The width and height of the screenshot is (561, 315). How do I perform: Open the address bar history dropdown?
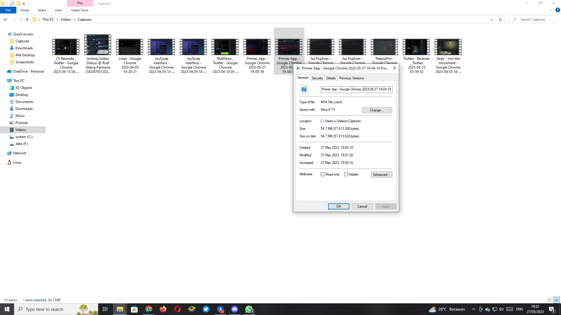(x=491, y=20)
